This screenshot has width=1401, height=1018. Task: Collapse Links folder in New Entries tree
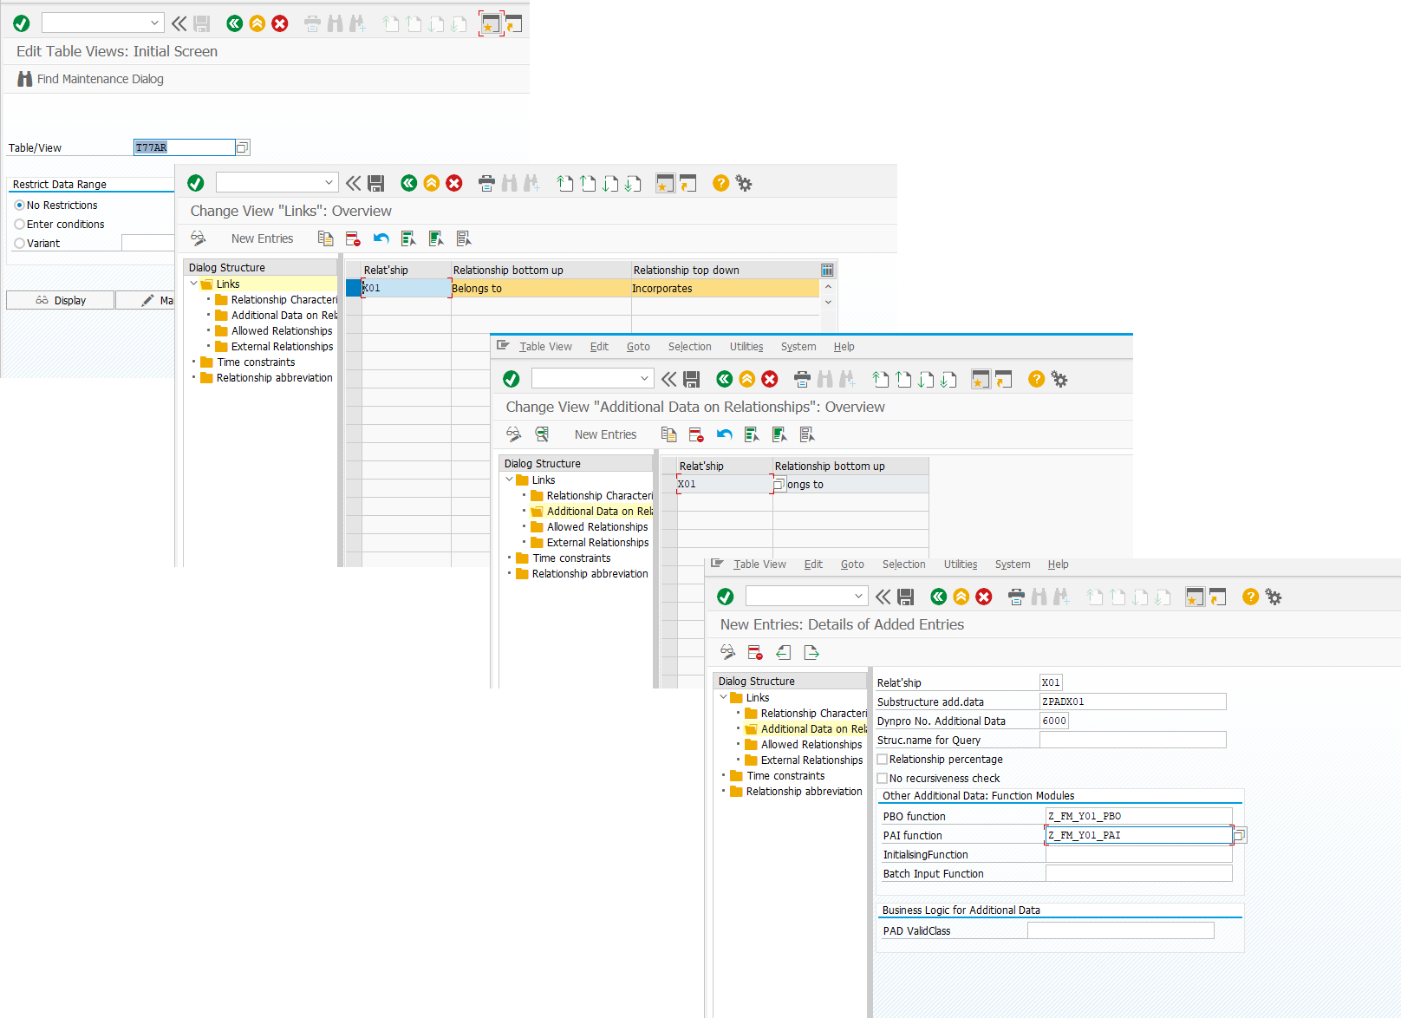pyautogui.click(x=723, y=697)
